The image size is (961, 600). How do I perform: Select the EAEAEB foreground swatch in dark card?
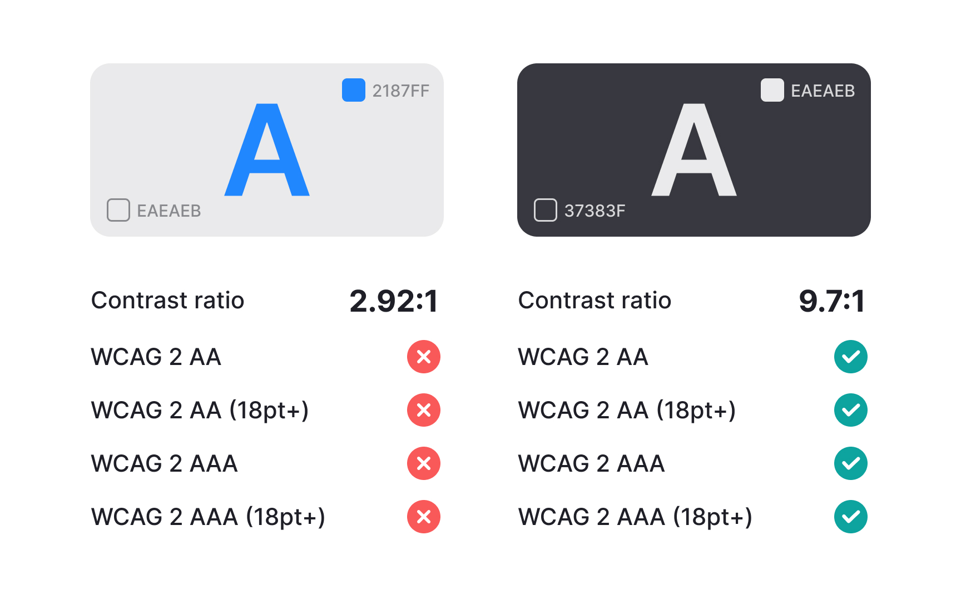coord(772,90)
